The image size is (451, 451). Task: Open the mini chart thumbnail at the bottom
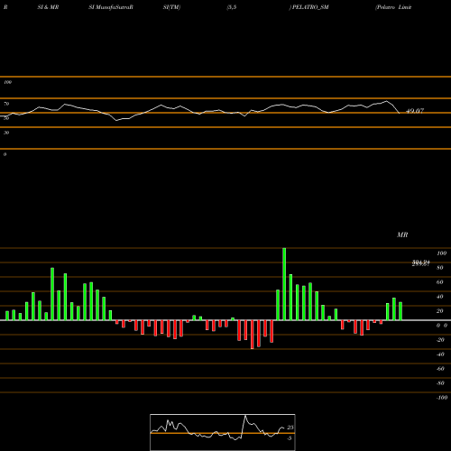(x=223, y=432)
